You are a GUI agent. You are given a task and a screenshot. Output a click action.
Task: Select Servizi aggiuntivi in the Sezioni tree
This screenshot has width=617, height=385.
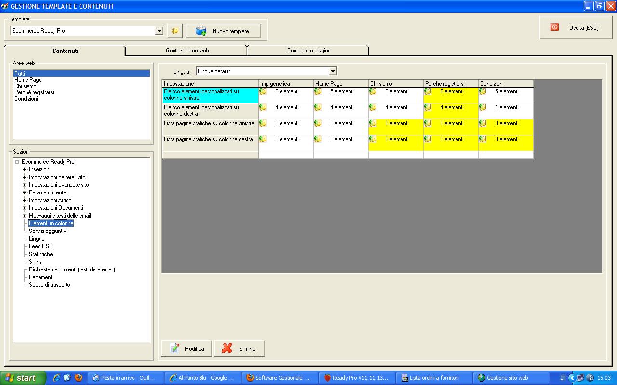tap(48, 231)
